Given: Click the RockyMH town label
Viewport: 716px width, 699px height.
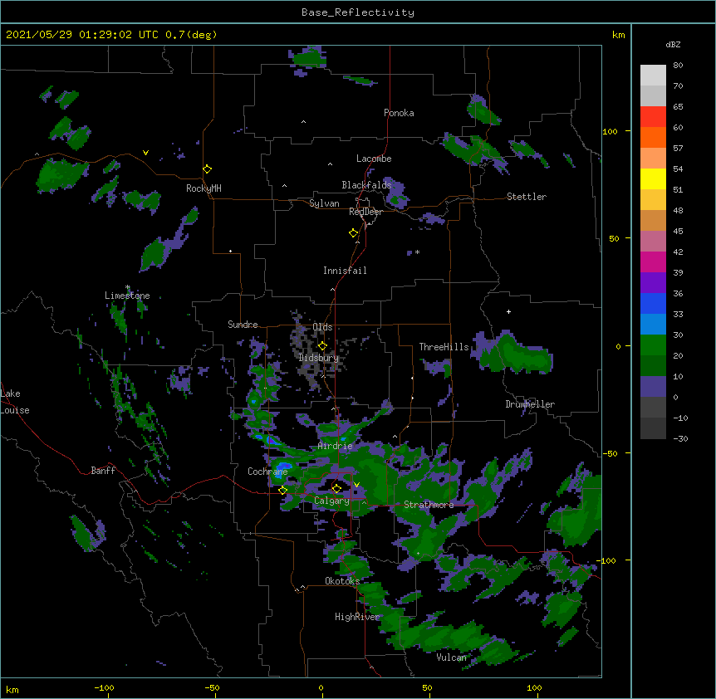Looking at the screenshot, I should (x=204, y=188).
